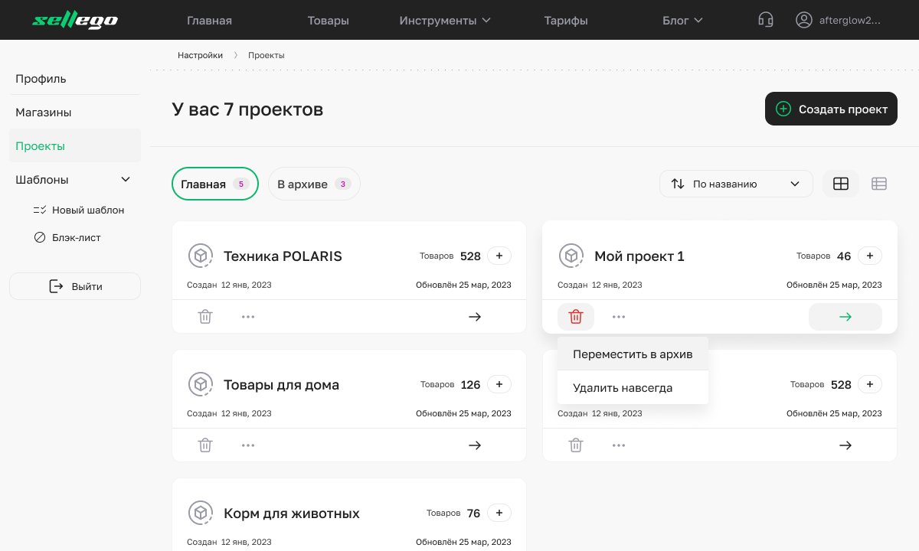Click red trash icon on Мой проект 1
Screen dimensions: 919x551
576,316
